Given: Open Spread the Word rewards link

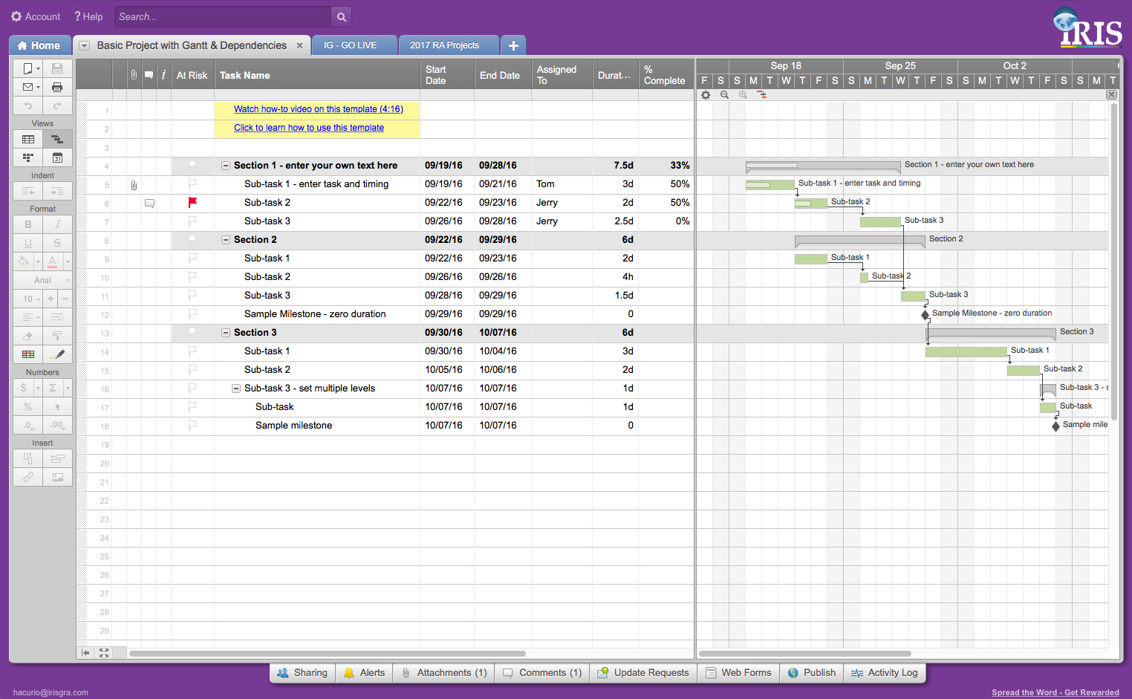Looking at the screenshot, I should point(1055,692).
